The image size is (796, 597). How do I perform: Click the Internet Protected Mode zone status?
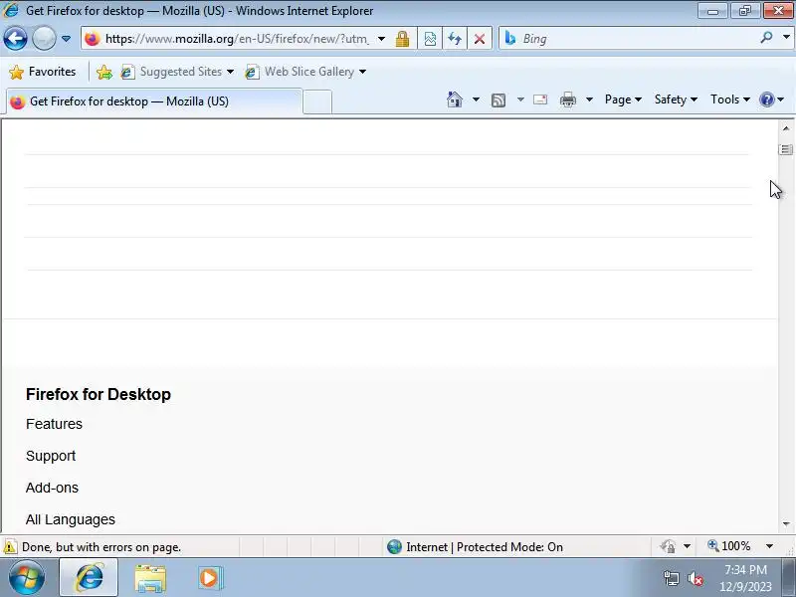pyautogui.click(x=475, y=546)
